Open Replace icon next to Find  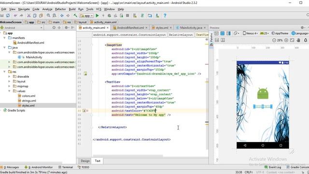(55, 15)
